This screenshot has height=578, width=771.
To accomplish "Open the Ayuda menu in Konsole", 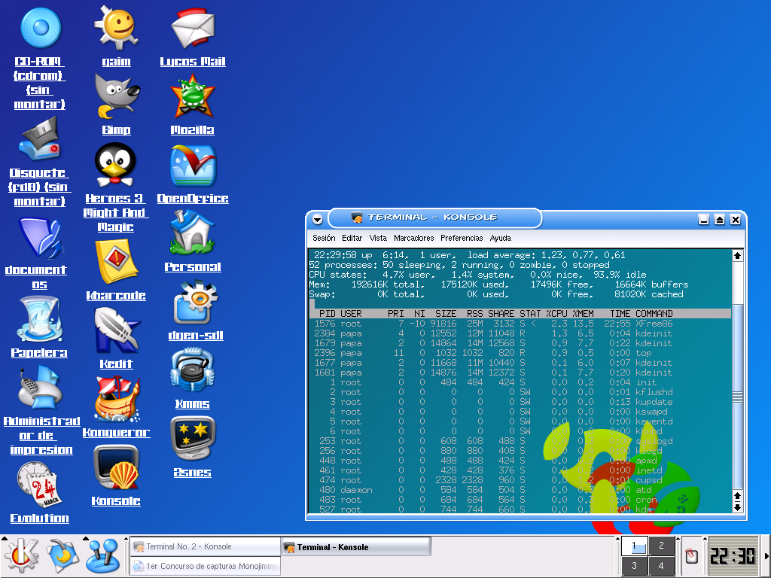I will click(x=501, y=238).
